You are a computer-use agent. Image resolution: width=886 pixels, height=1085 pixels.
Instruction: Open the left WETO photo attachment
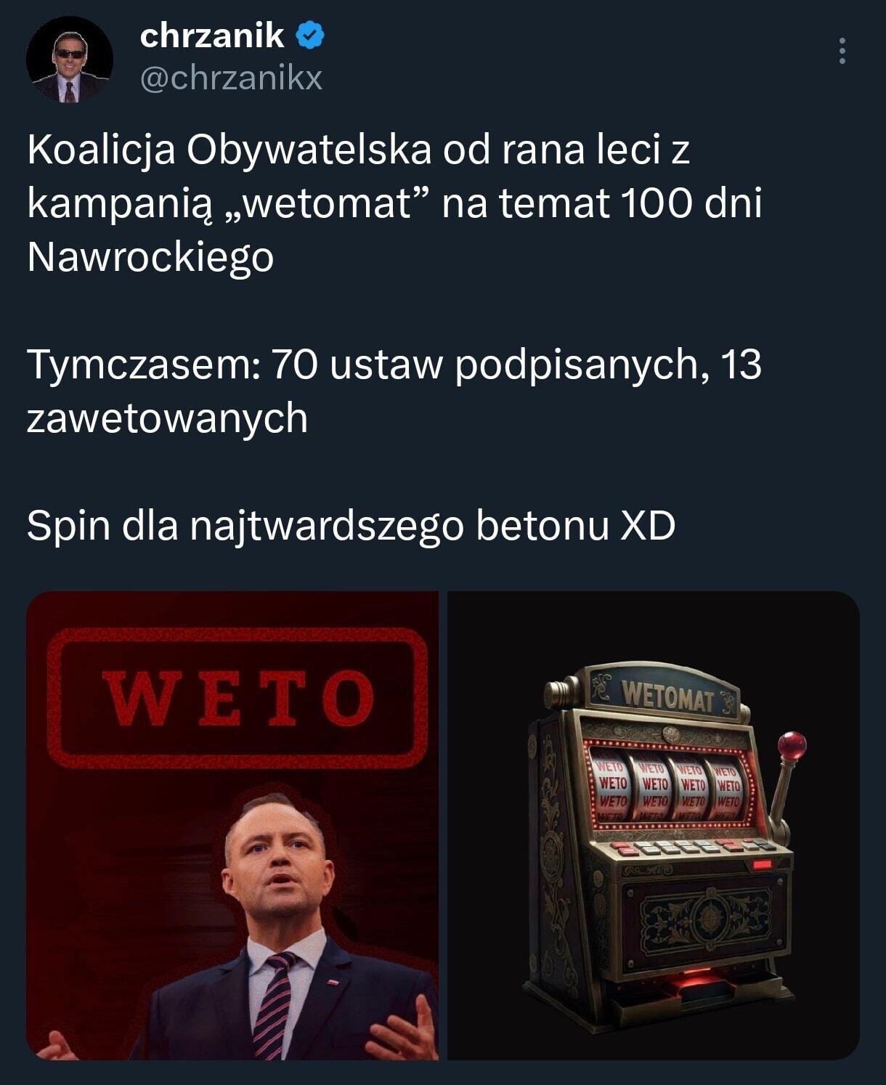pyautogui.click(x=232, y=825)
